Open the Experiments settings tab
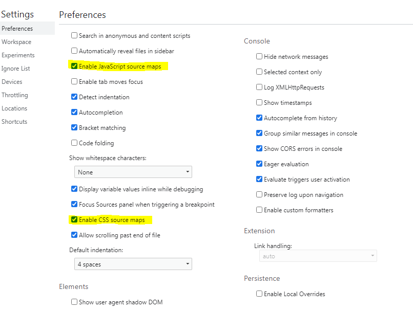 (18, 55)
